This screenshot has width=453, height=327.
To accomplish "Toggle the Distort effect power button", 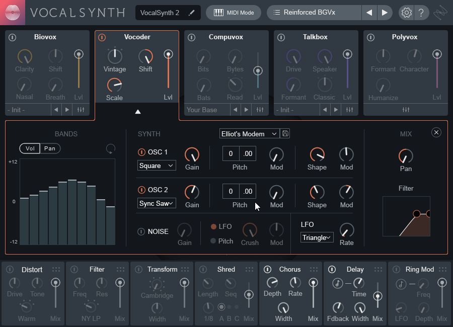I will (x=10, y=270).
